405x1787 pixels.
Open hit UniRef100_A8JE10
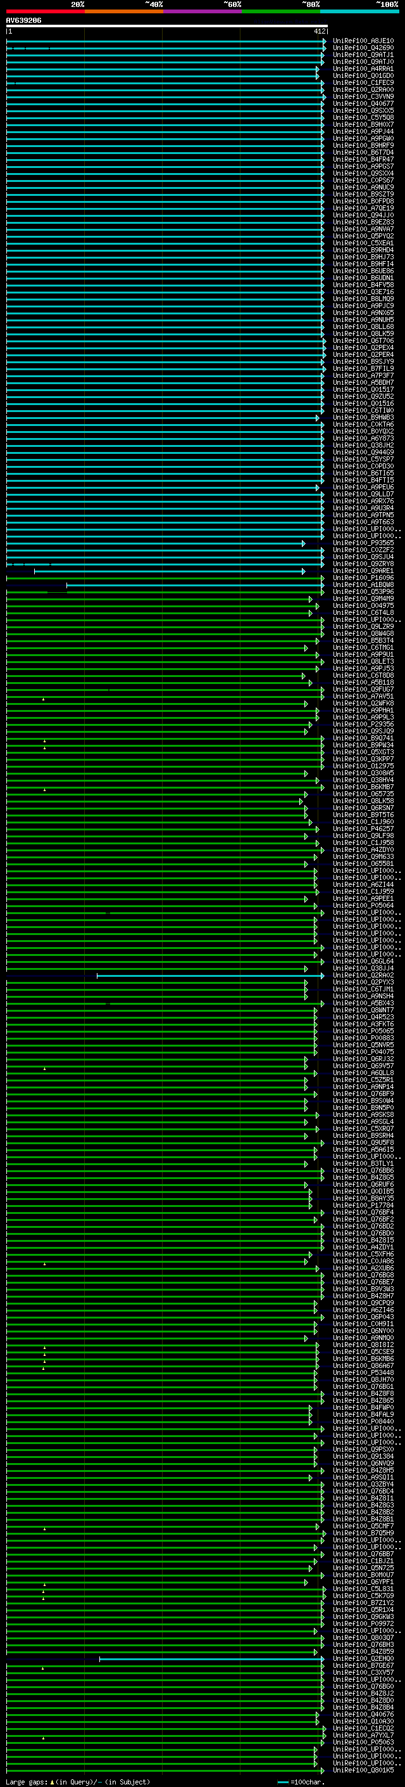point(363,41)
